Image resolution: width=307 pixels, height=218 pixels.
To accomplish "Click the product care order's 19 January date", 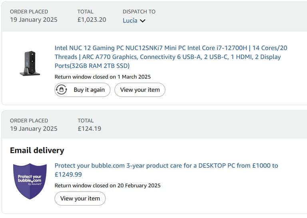I will click(x=34, y=129).
